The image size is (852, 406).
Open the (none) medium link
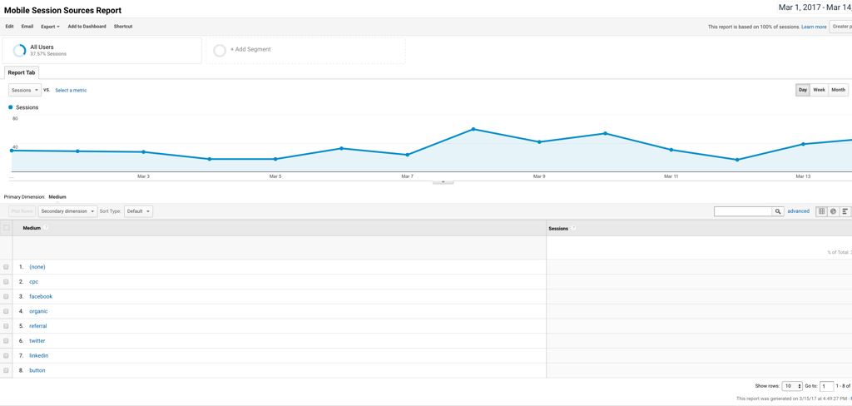click(x=37, y=267)
